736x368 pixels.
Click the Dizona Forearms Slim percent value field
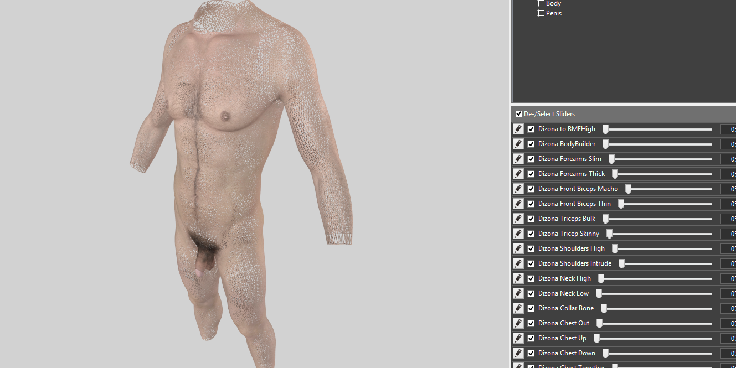tap(728, 159)
